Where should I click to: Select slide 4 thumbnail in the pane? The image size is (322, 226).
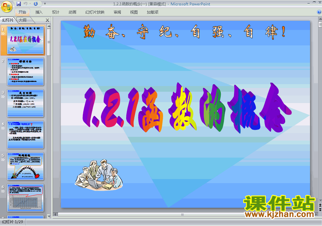pos(26,135)
